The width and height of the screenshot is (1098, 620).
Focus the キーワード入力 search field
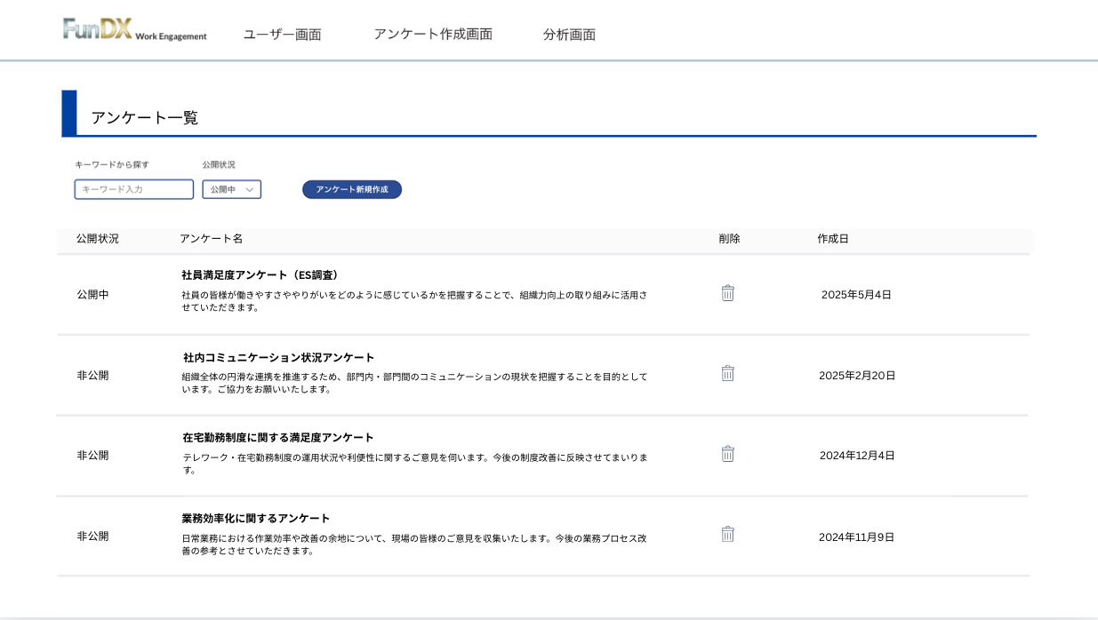(134, 189)
